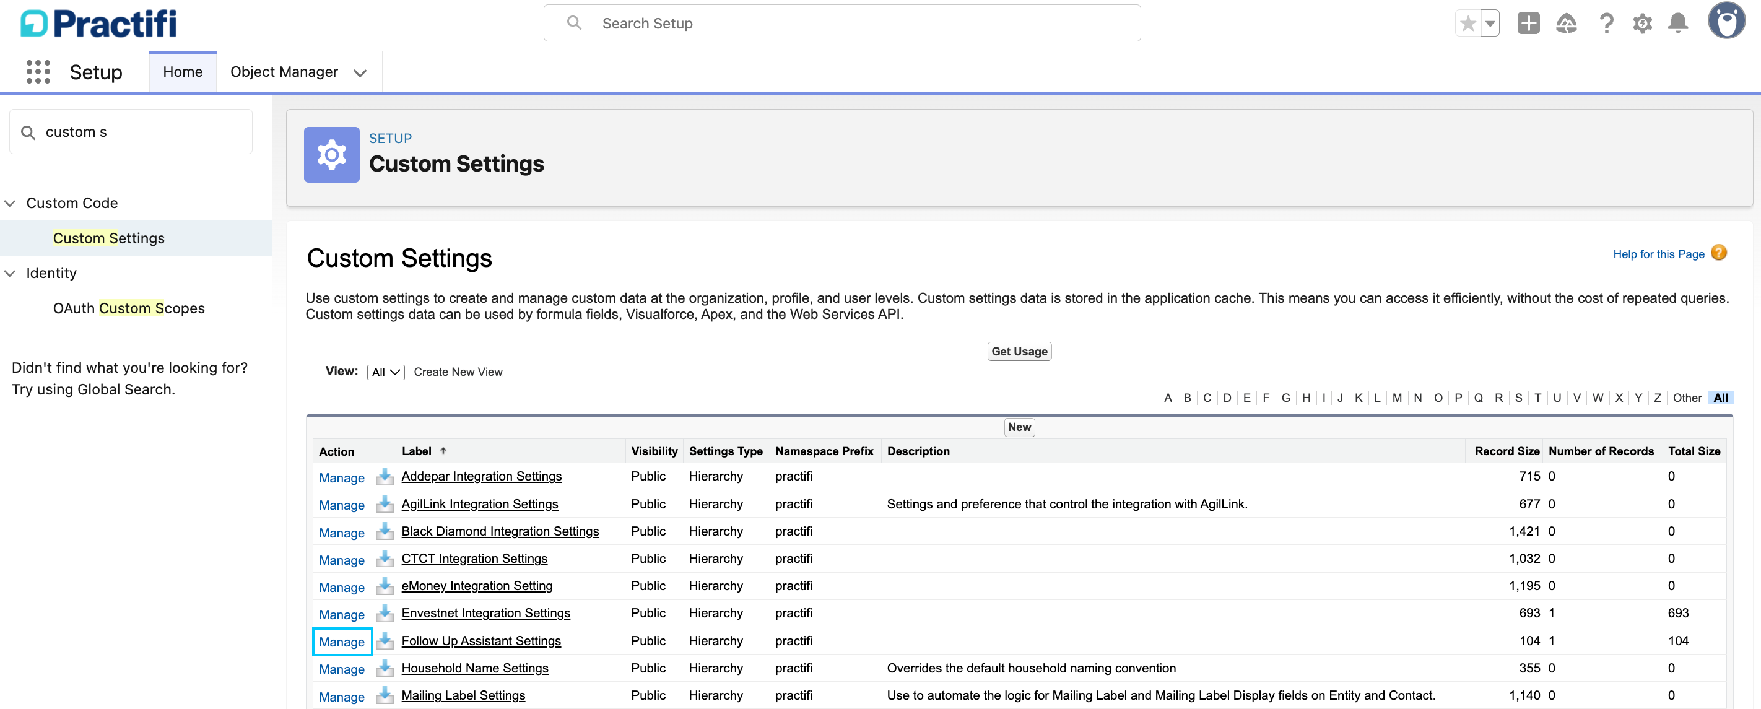This screenshot has height=709, width=1761.
Task: Filter list by letter Z
Action: click(x=1657, y=398)
